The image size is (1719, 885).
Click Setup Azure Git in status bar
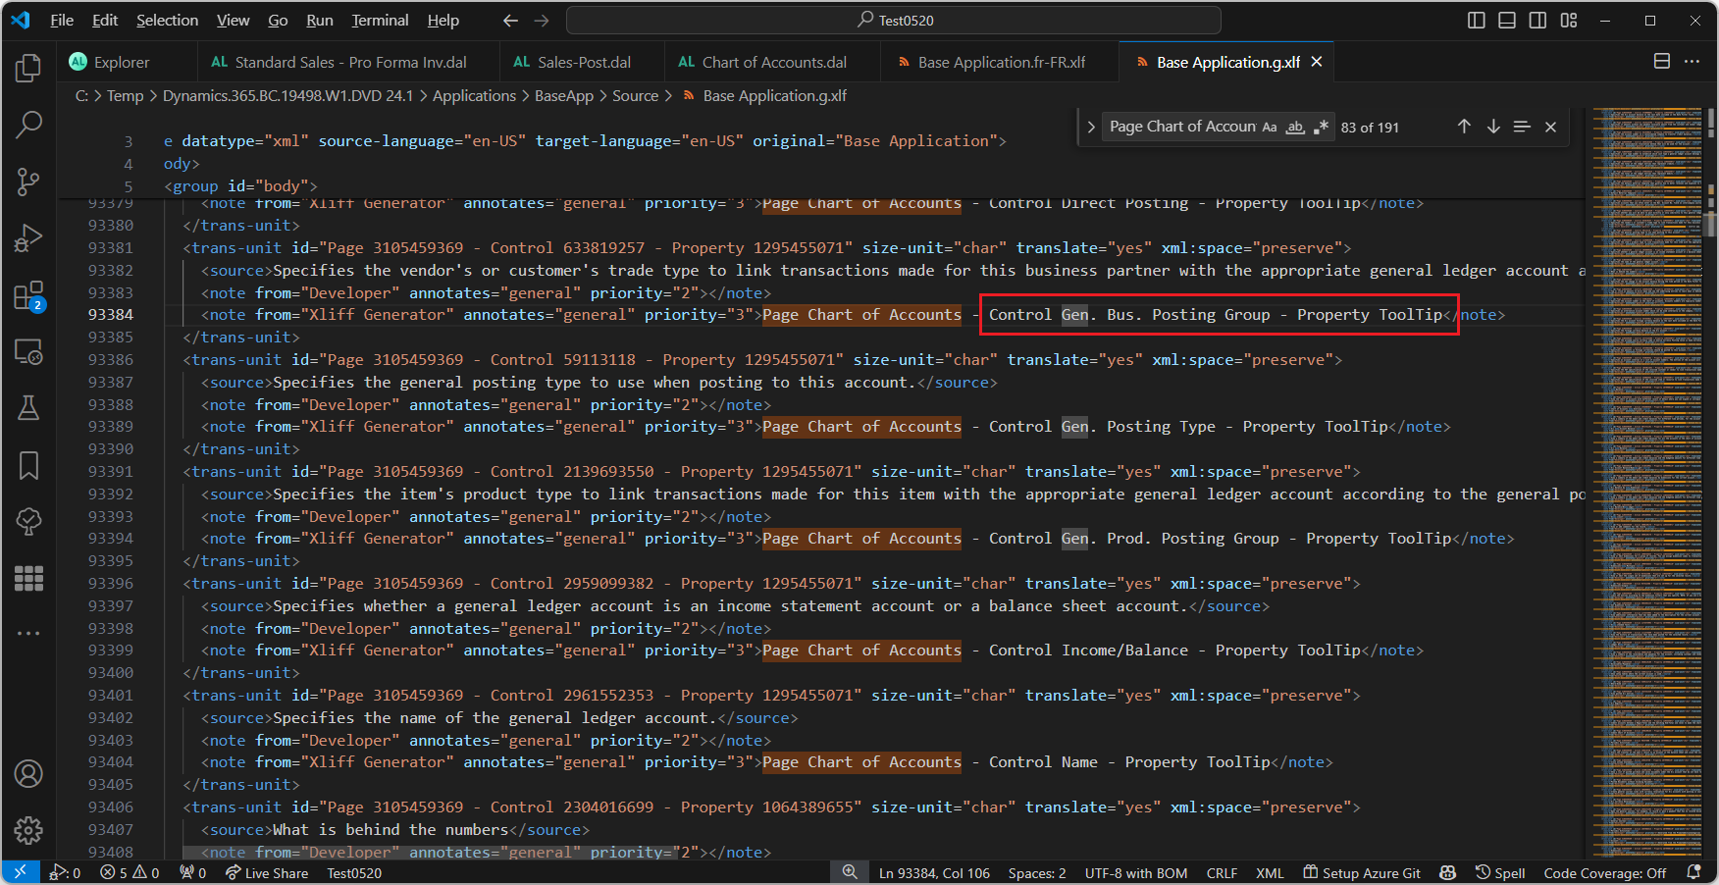(x=1362, y=872)
